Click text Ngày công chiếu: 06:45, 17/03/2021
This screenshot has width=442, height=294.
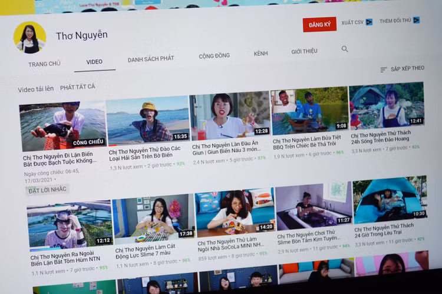52,176
